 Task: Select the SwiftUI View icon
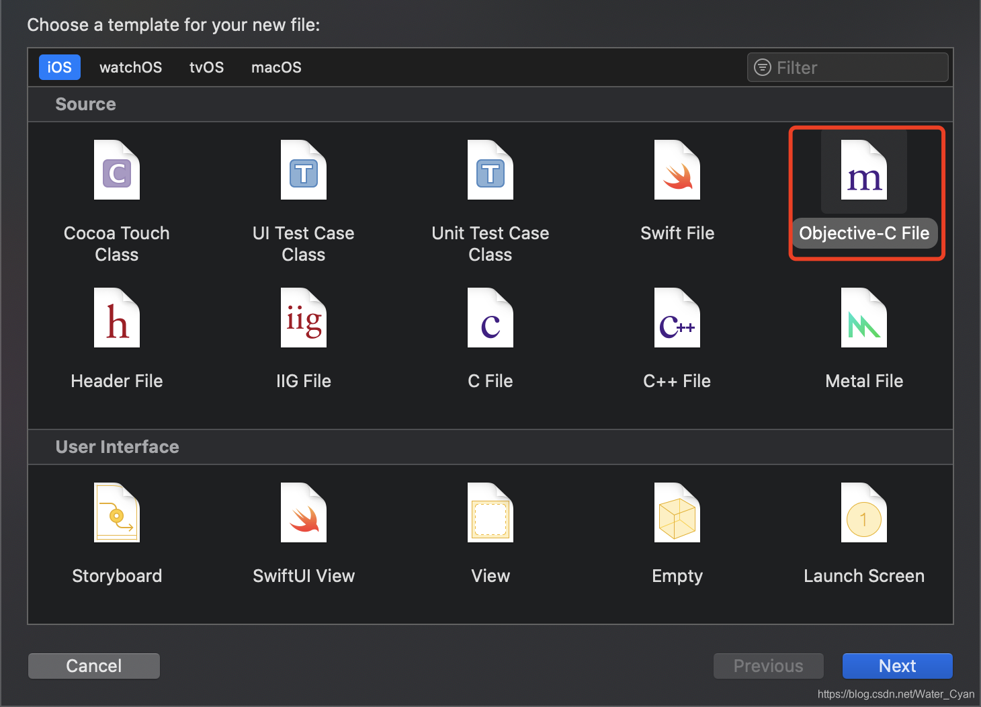pos(304,513)
